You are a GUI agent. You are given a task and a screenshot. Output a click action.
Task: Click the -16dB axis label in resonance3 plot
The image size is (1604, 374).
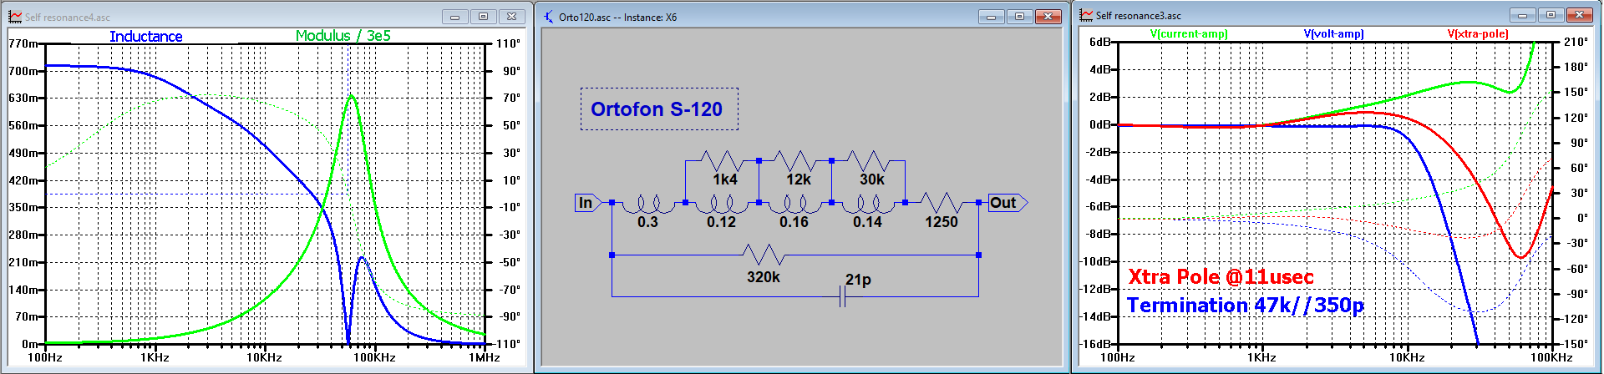1096,343
